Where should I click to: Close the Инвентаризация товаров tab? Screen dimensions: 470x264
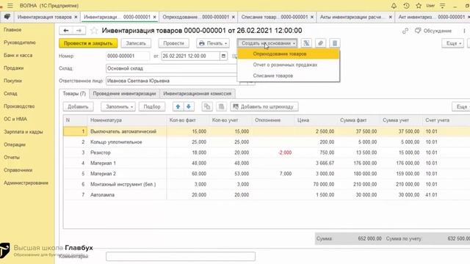pyautogui.click(x=76, y=17)
